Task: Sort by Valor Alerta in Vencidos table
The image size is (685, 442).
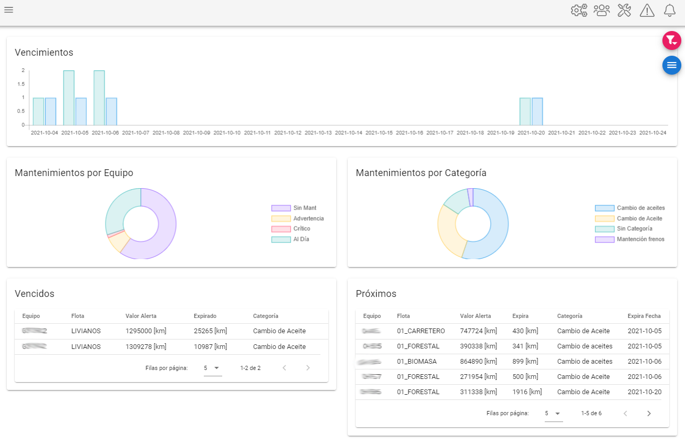Action: tap(141, 316)
